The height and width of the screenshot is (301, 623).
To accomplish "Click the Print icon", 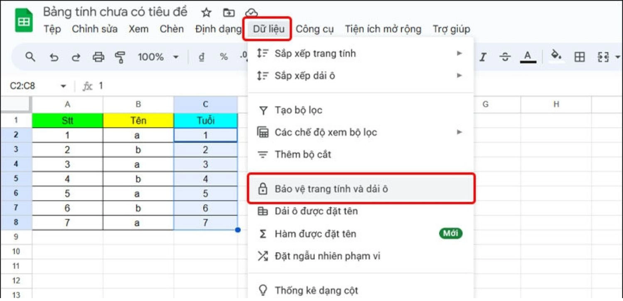I will click(x=98, y=57).
